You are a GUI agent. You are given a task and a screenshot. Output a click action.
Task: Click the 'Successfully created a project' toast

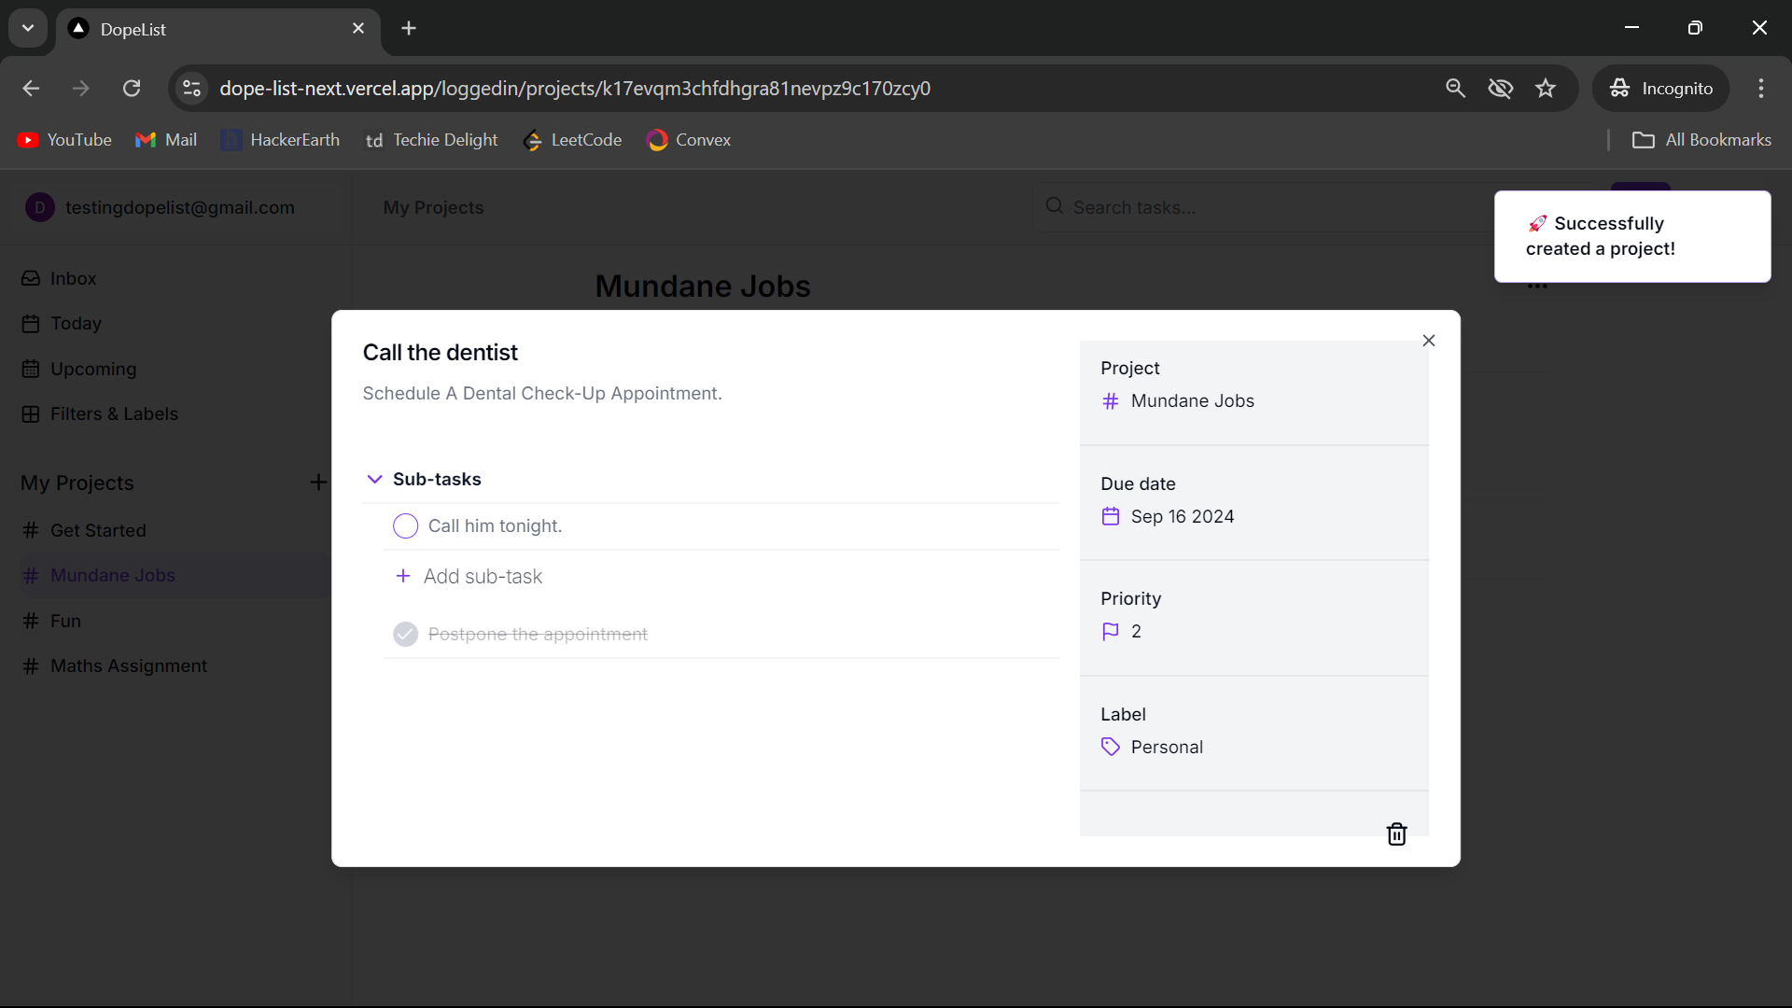tap(1631, 236)
